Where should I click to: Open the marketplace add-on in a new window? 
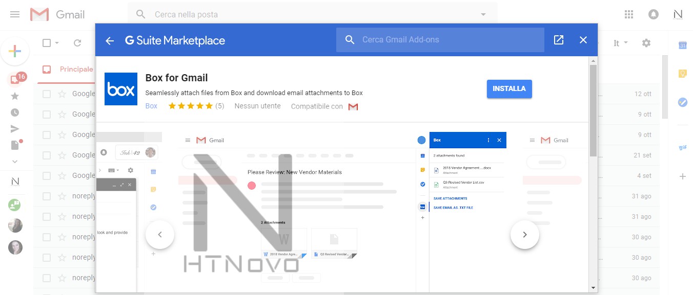coord(558,39)
